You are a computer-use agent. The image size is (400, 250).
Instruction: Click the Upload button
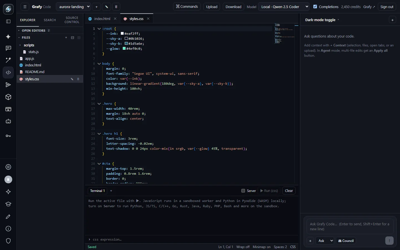pos(212,7)
